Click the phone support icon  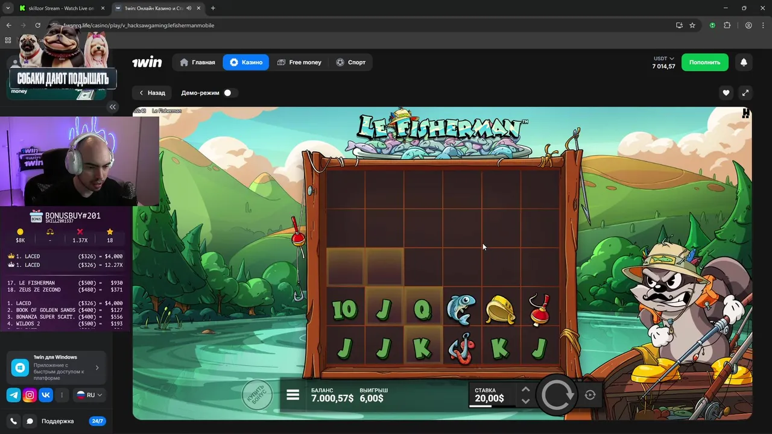13,421
